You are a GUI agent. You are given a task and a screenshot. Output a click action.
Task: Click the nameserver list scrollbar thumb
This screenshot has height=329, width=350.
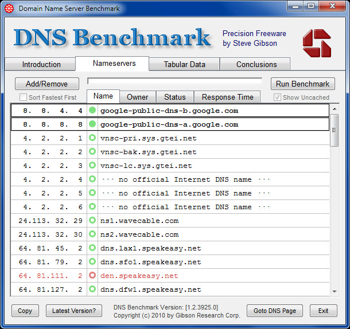click(x=334, y=130)
